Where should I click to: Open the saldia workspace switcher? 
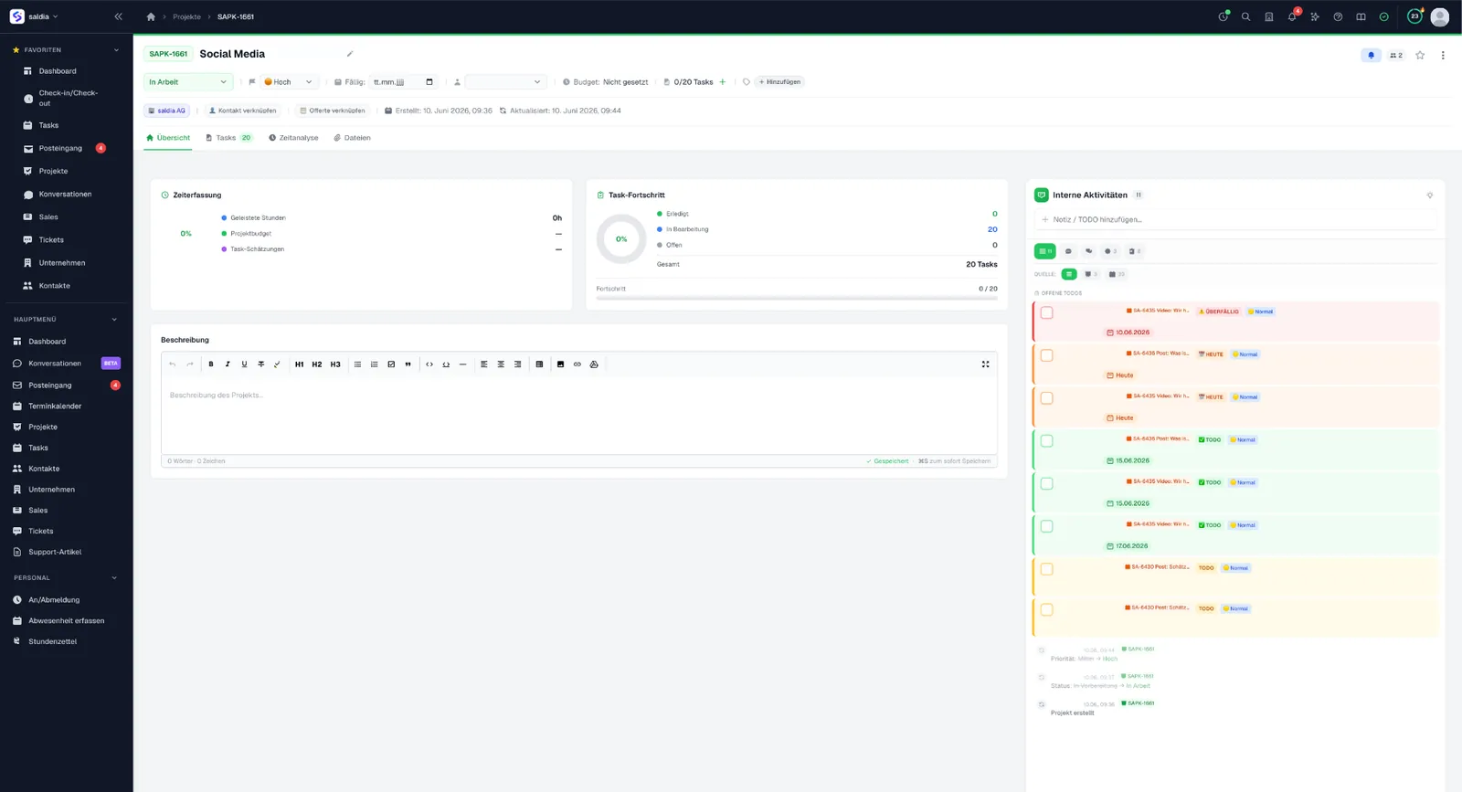point(34,16)
